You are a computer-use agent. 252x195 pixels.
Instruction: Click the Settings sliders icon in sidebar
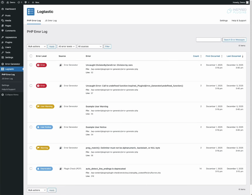(3, 57)
